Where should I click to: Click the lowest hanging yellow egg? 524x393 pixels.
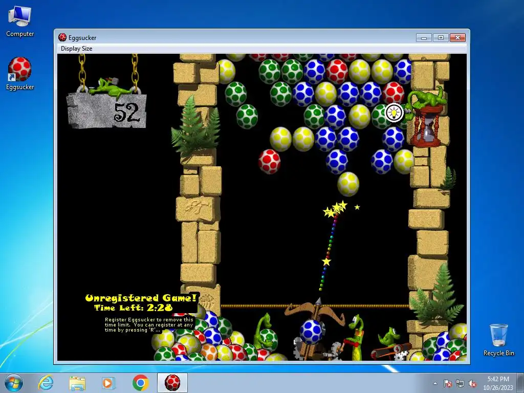(348, 184)
